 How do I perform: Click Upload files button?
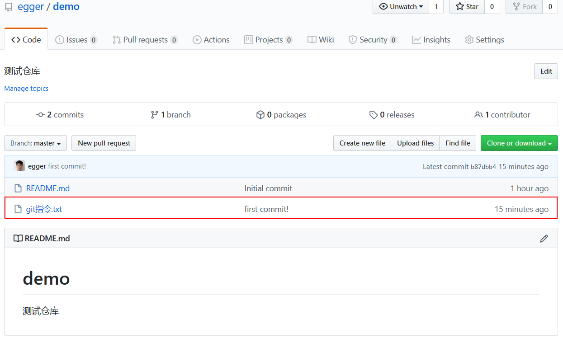pyautogui.click(x=415, y=143)
